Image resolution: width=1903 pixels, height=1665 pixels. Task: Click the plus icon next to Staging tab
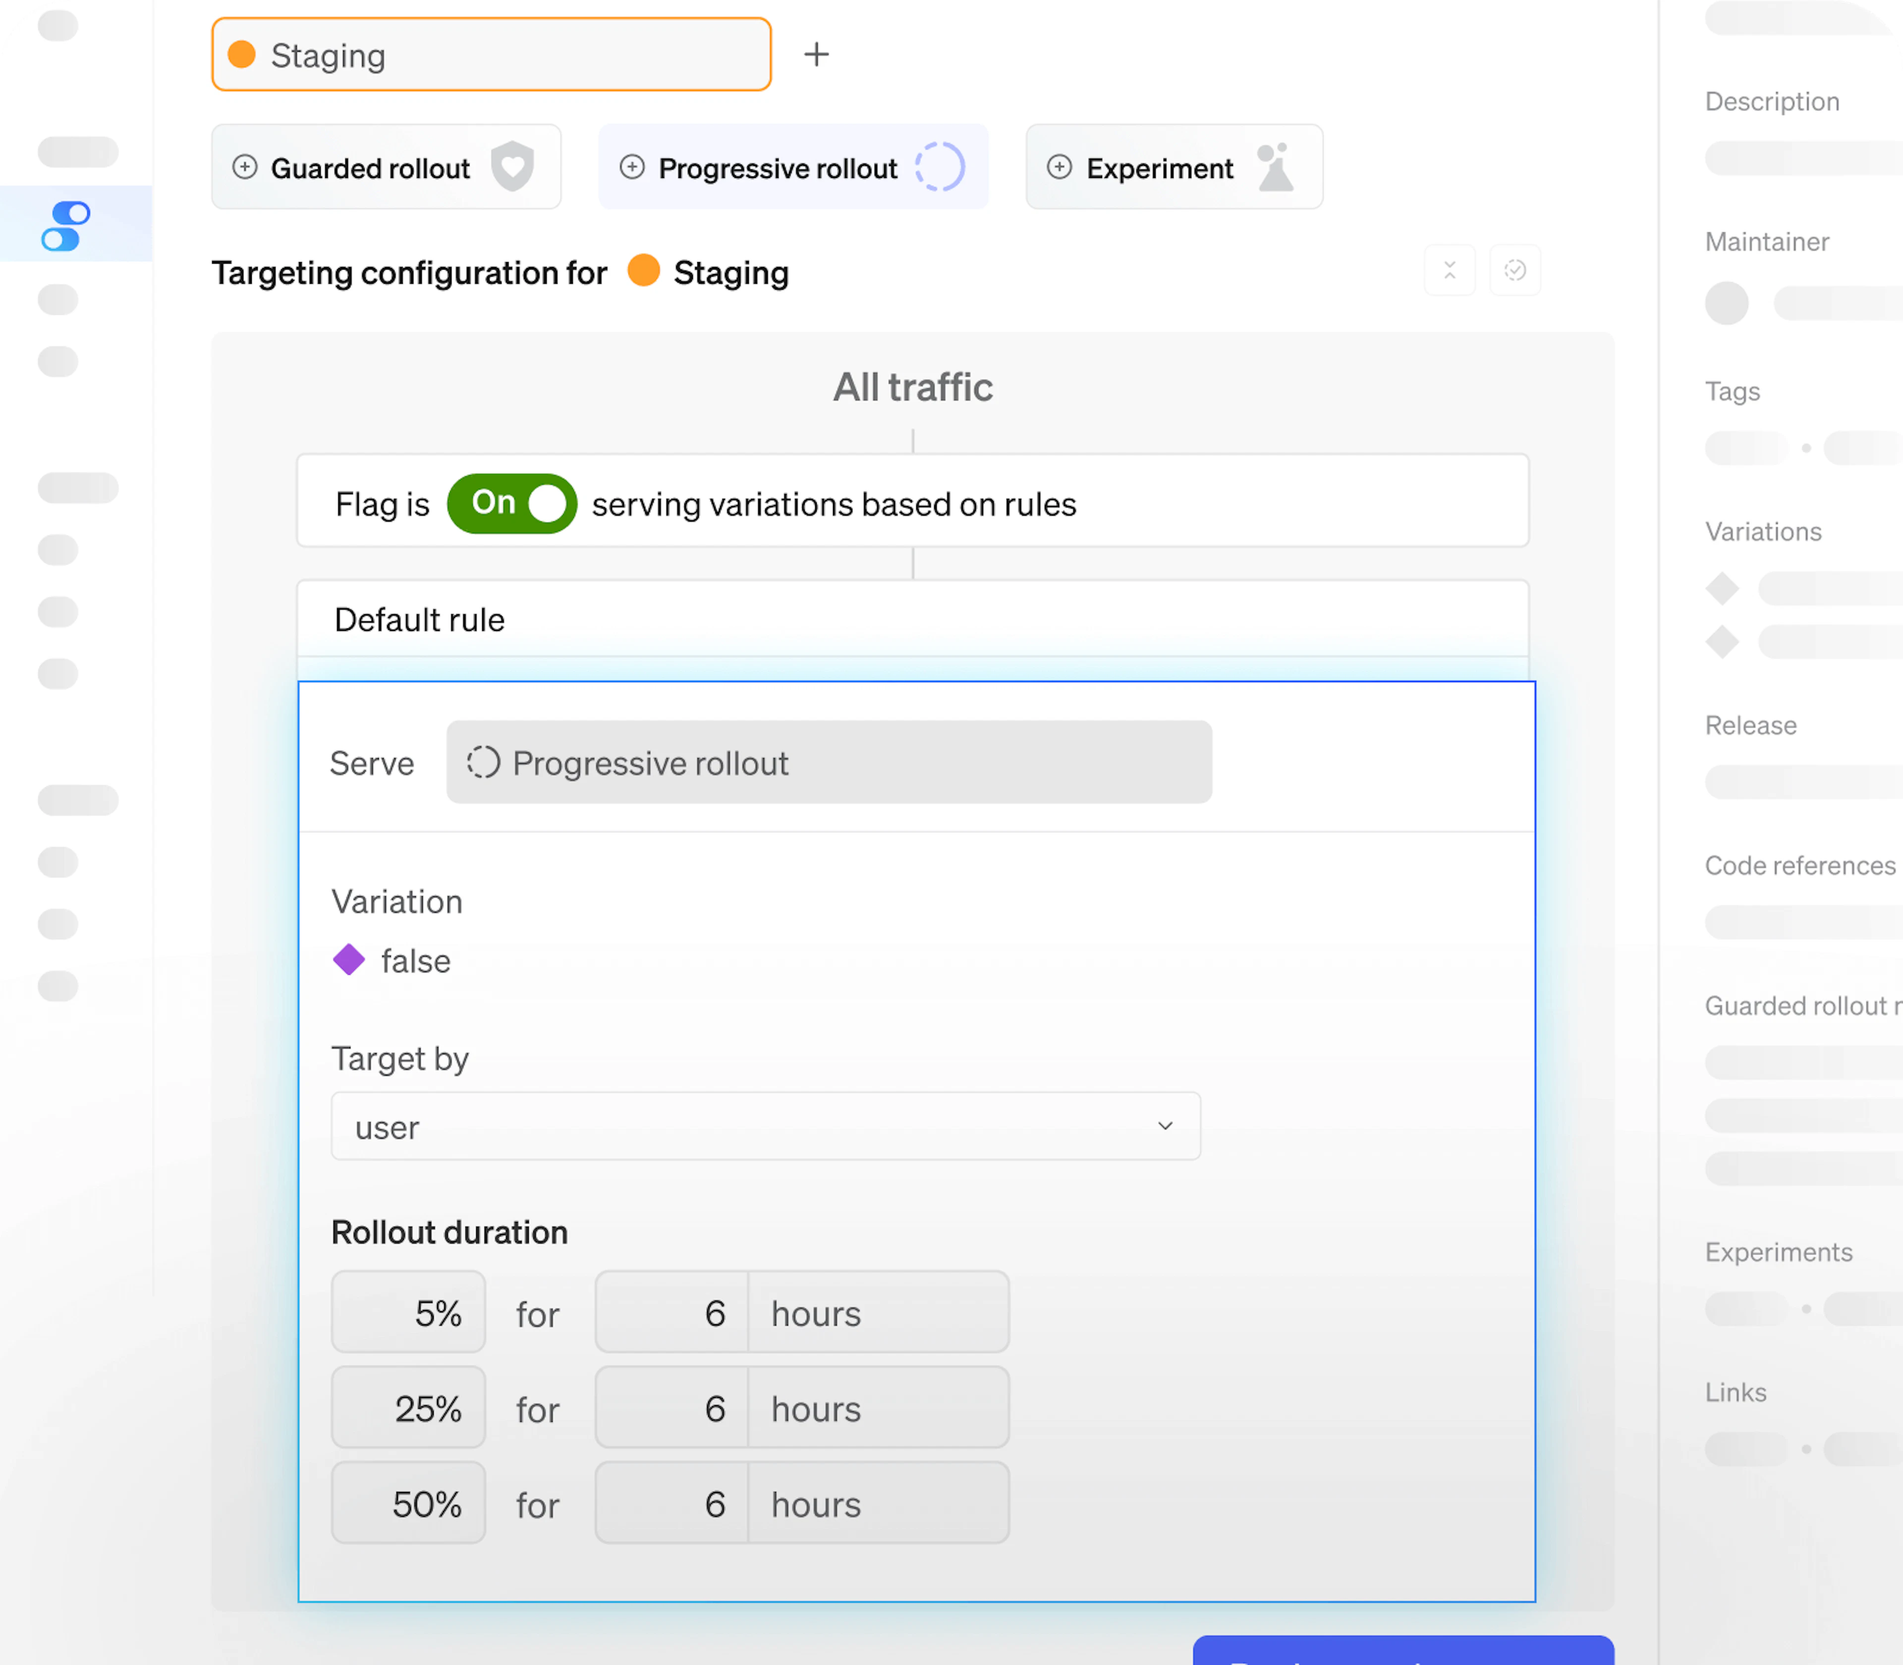(816, 55)
